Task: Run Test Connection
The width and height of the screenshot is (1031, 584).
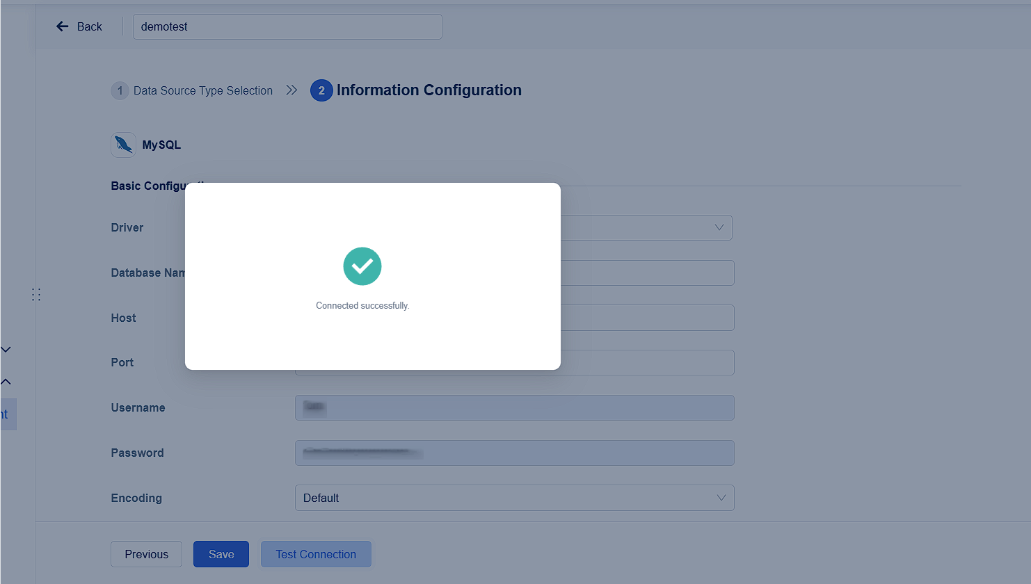Action: (x=315, y=554)
